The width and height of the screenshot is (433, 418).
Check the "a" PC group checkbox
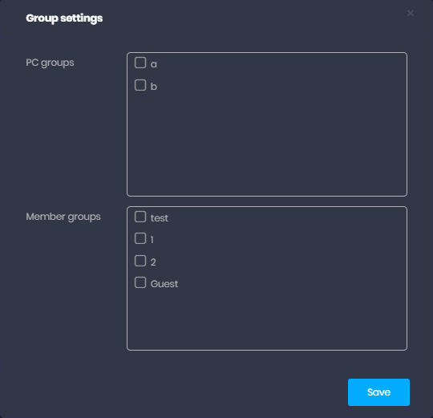point(140,63)
